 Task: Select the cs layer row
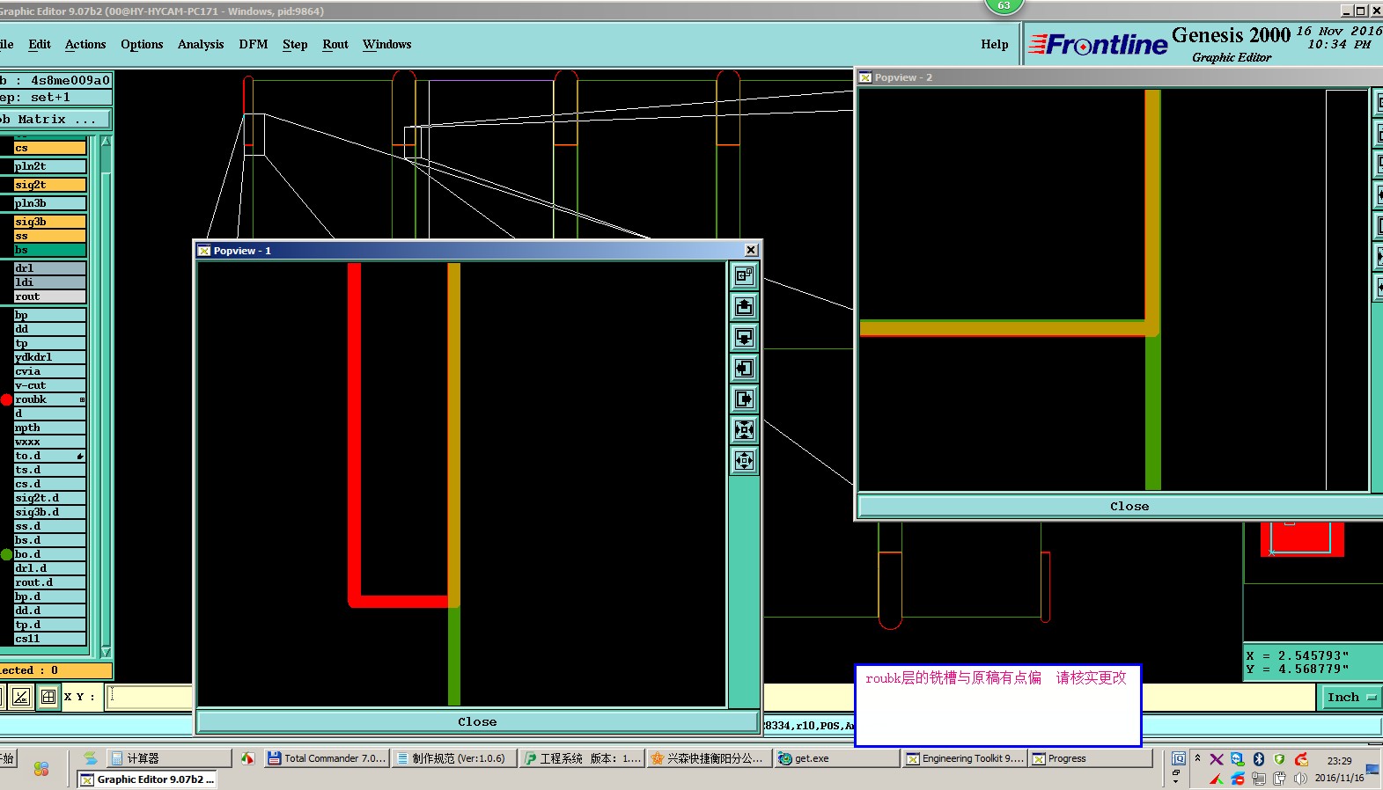(x=50, y=148)
